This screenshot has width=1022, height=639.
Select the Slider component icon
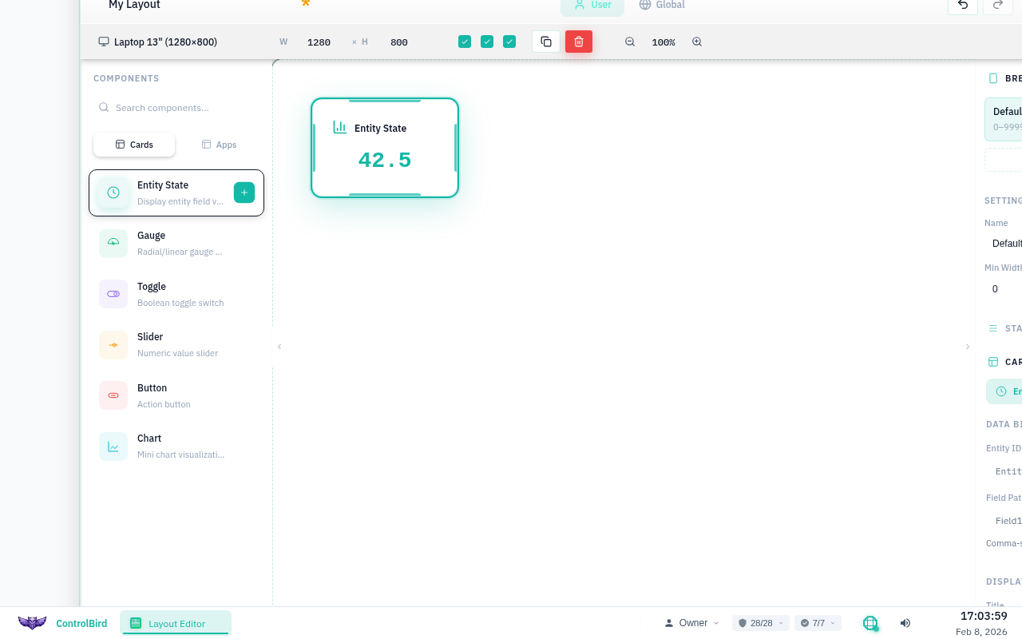(113, 344)
